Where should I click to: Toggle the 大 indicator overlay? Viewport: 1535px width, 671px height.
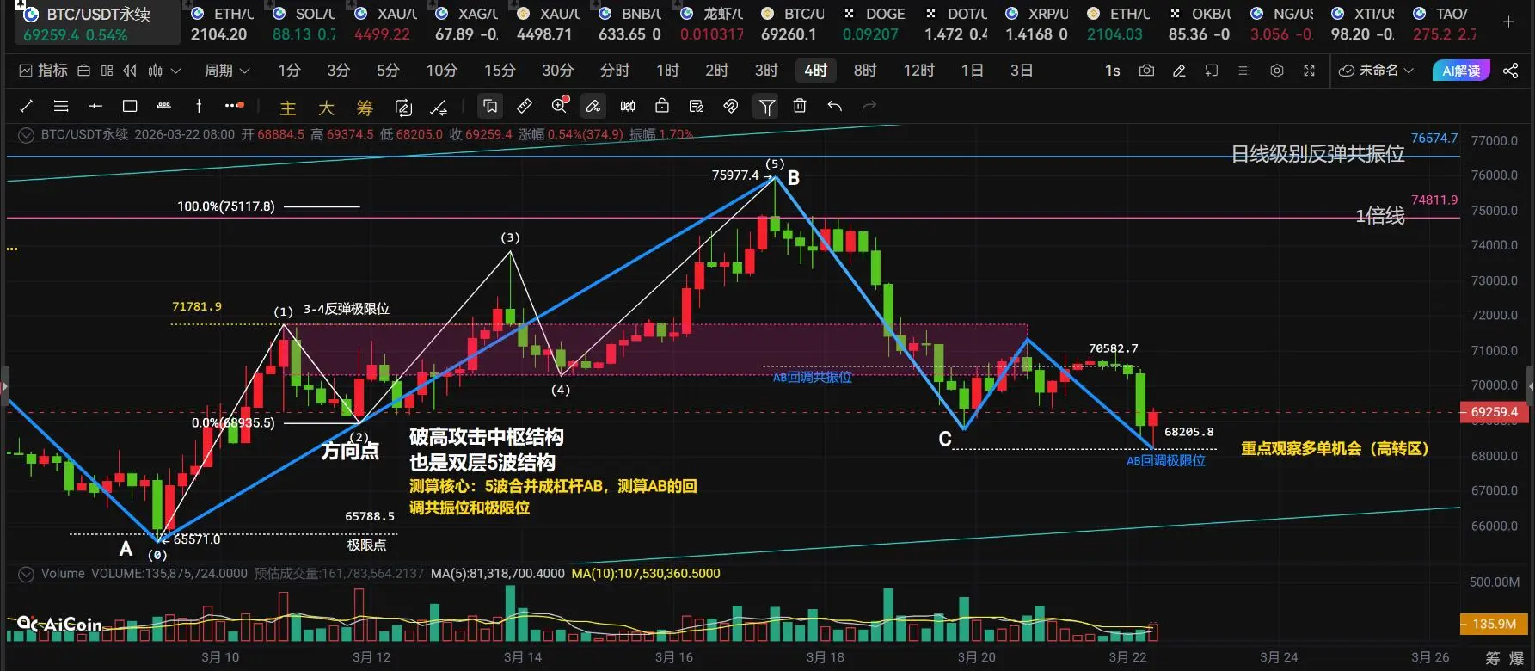point(326,108)
